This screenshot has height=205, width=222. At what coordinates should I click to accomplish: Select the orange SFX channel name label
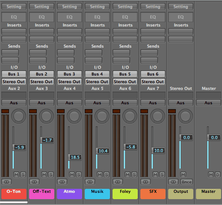tap(153, 194)
